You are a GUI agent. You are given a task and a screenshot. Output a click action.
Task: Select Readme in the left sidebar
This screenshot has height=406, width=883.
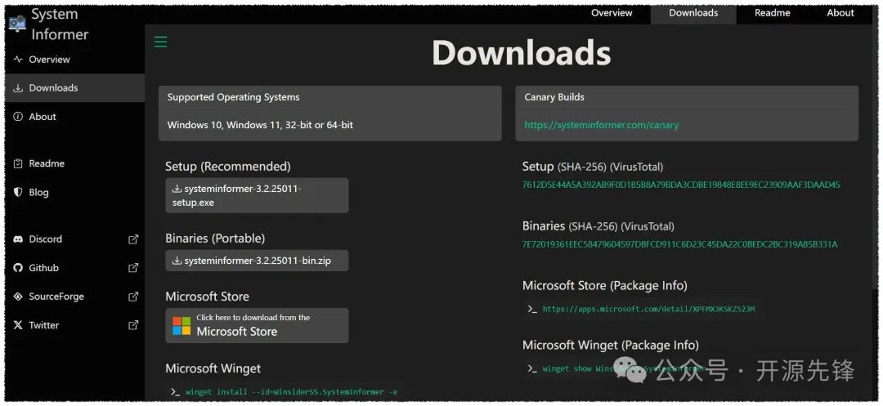point(47,163)
